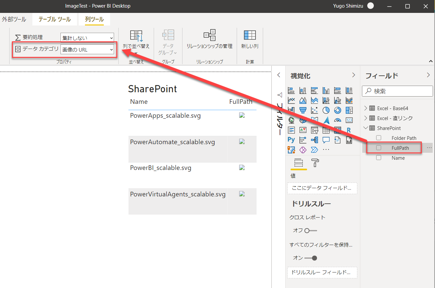Image resolution: width=435 pixels, height=288 pixels.
Task: Select the clustered bar chart visual
Action: [314, 90]
